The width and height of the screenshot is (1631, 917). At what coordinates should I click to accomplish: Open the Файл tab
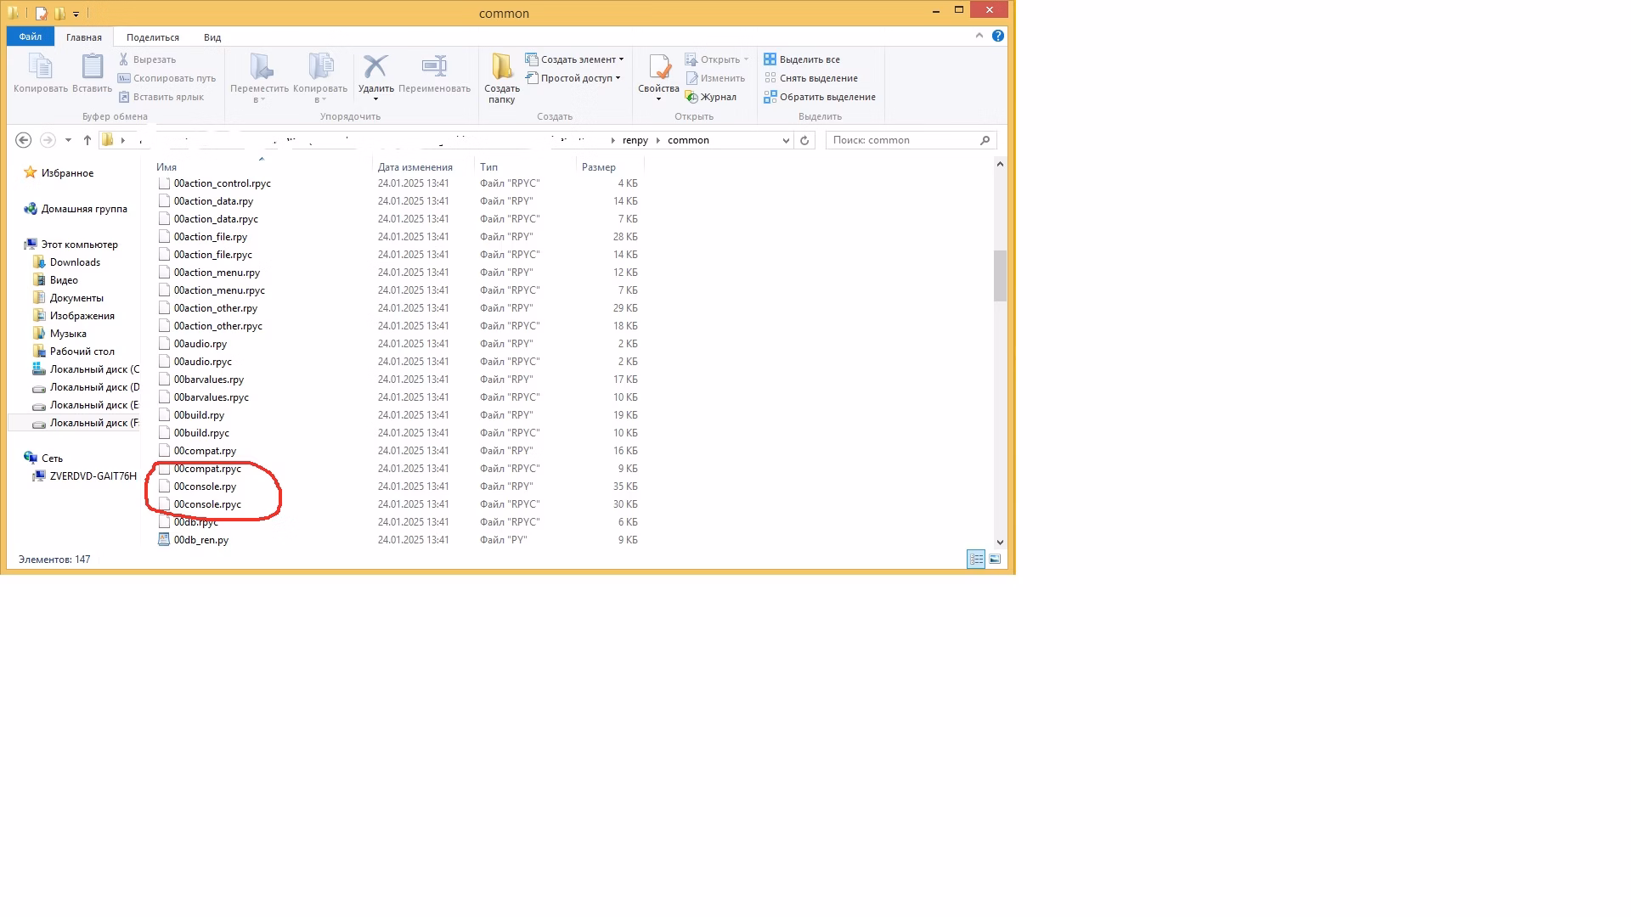(x=31, y=37)
